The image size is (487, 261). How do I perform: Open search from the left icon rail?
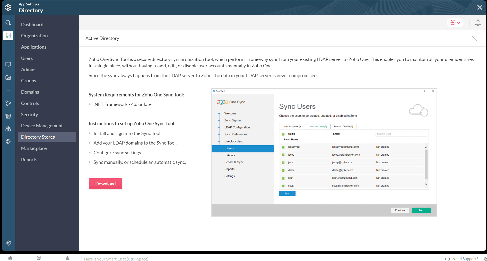tap(8, 23)
